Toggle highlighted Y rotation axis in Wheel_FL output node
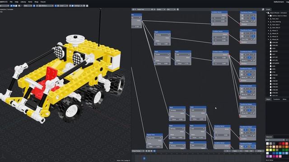This screenshot has width=289, height=162. (249, 58)
